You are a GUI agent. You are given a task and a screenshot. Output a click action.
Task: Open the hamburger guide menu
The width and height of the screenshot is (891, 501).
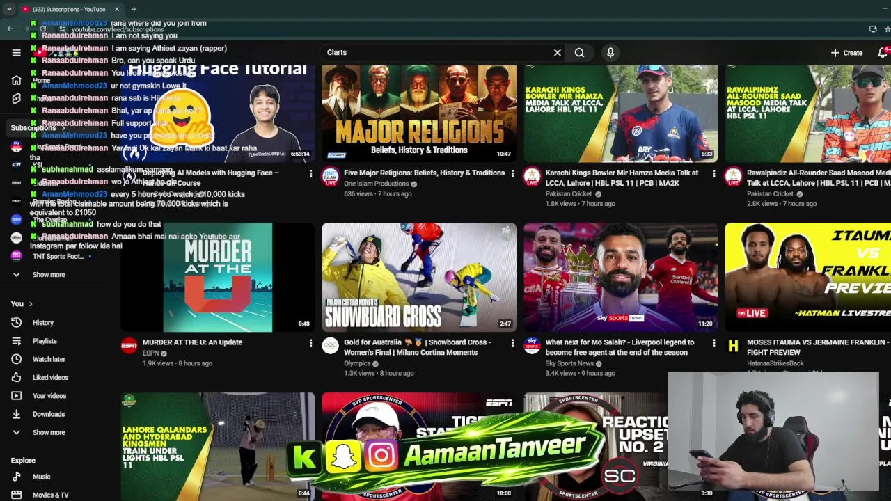[x=16, y=53]
